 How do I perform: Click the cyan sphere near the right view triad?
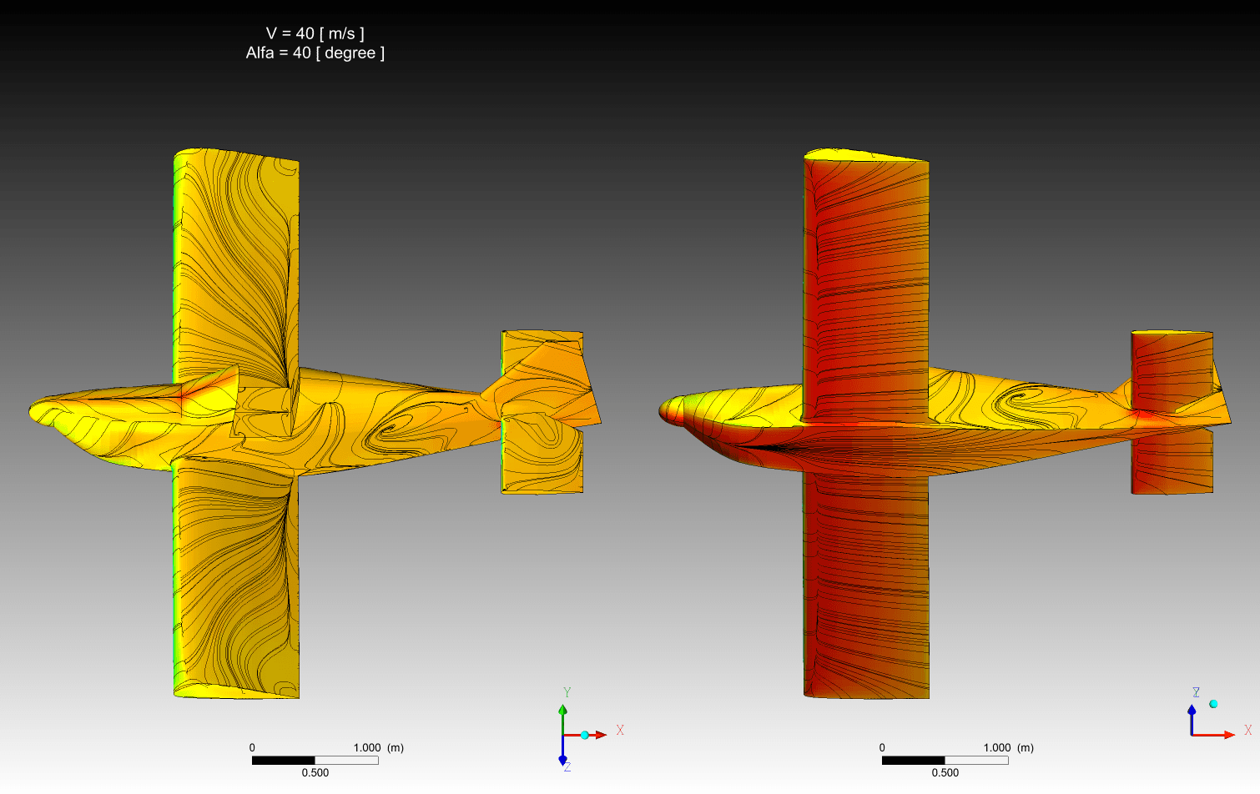point(1213,704)
